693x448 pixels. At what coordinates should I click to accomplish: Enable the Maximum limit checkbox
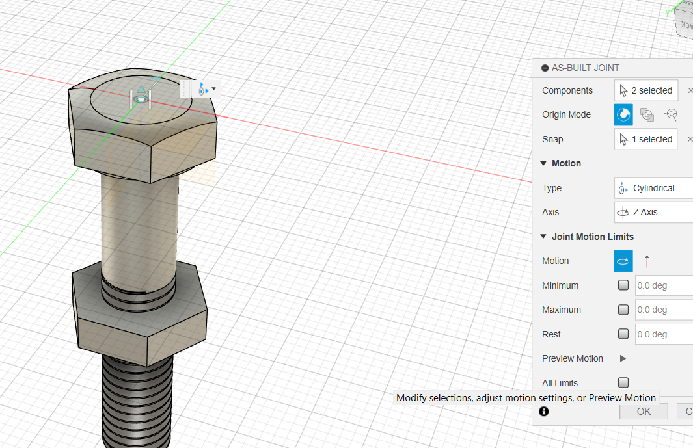(x=623, y=310)
